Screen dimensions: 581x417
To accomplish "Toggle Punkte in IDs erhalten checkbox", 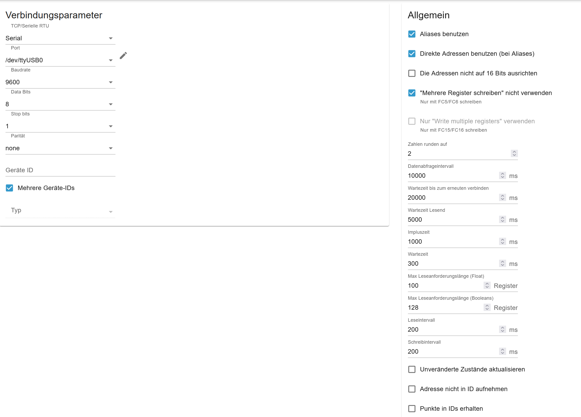I will (412, 409).
